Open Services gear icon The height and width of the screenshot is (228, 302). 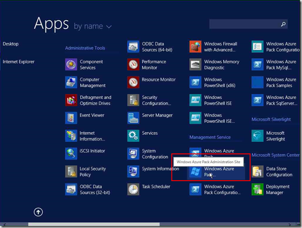point(133,136)
